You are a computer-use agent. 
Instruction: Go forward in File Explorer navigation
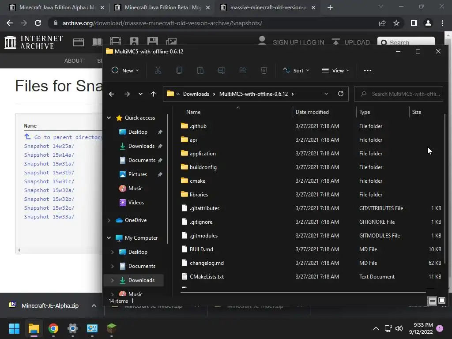pos(127,94)
